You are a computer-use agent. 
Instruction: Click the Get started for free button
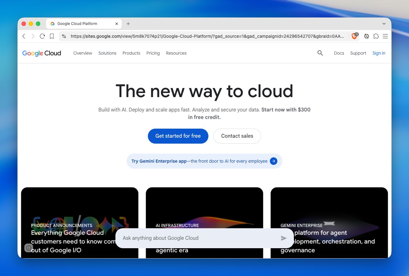(x=178, y=136)
